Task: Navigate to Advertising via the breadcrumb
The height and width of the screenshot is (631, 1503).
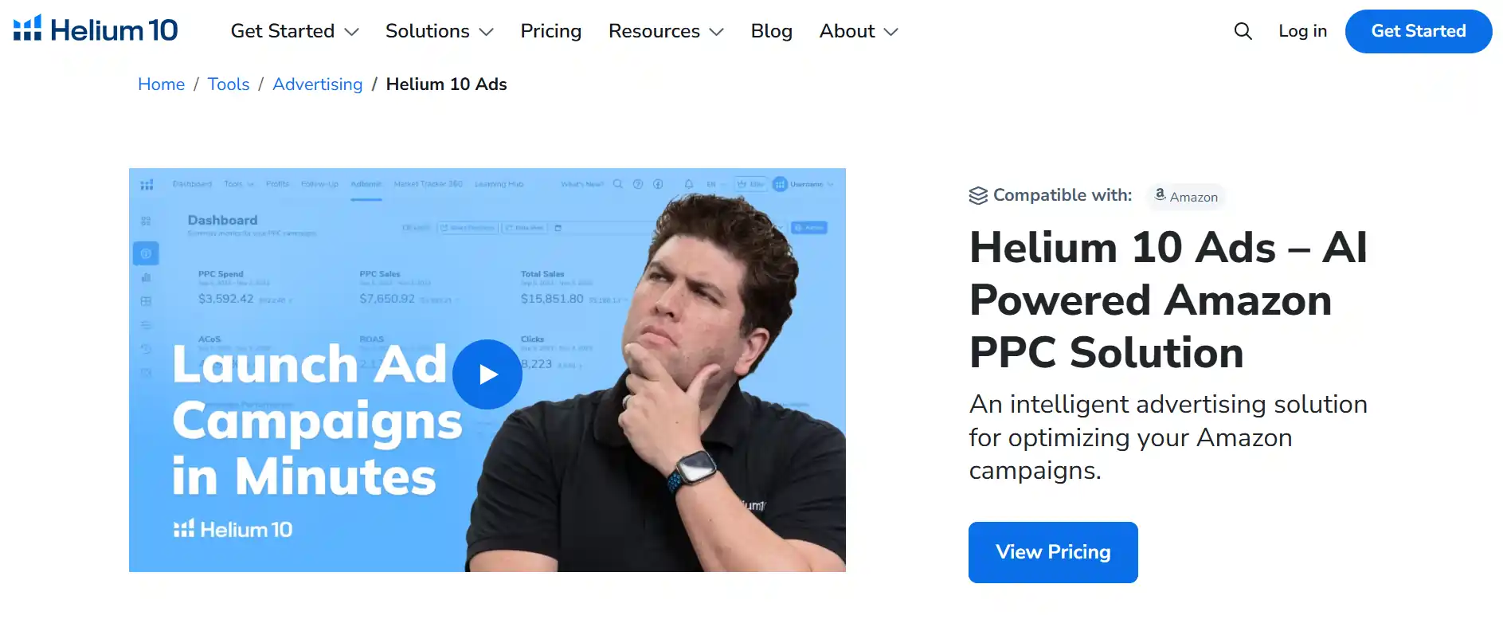Action: pos(317,84)
